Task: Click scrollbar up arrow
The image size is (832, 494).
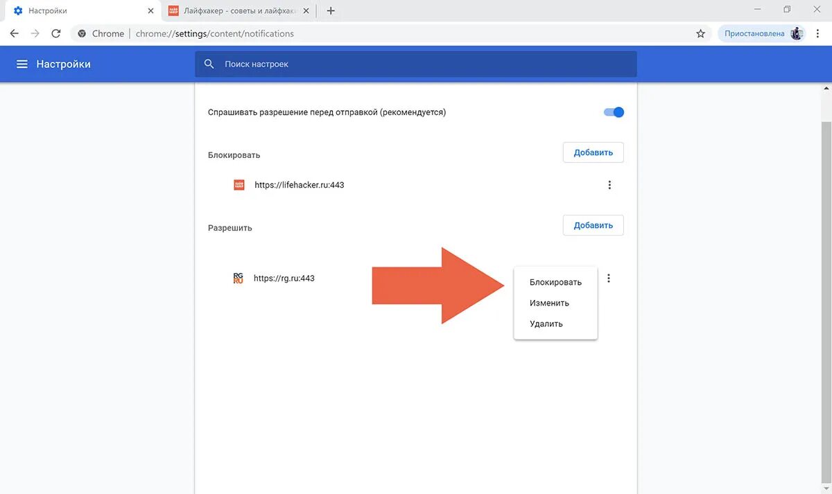Action: click(x=826, y=89)
